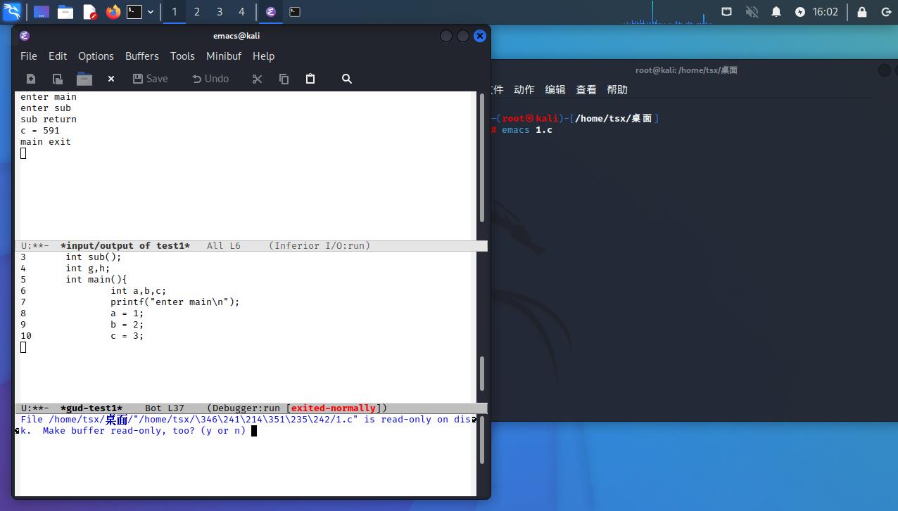Image resolution: width=898 pixels, height=511 pixels.
Task: Open the 帮助 menu in terminal window
Action: click(617, 89)
